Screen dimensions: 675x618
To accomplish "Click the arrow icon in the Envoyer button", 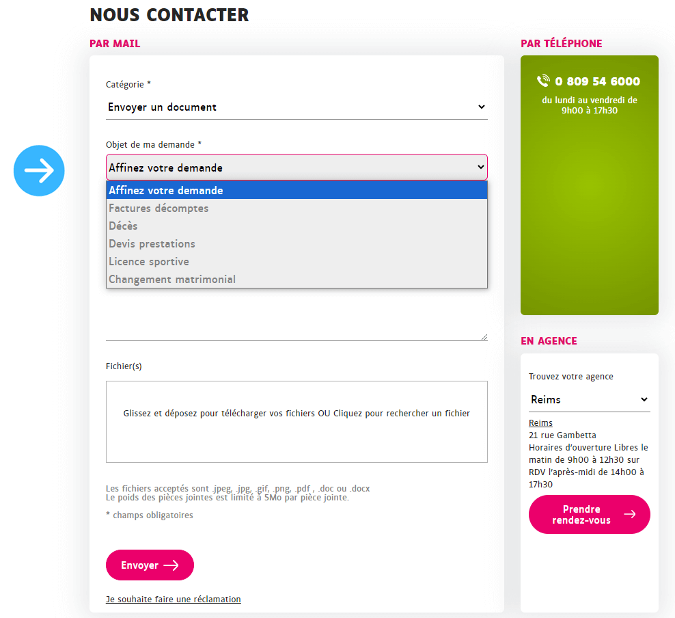I will tap(171, 565).
